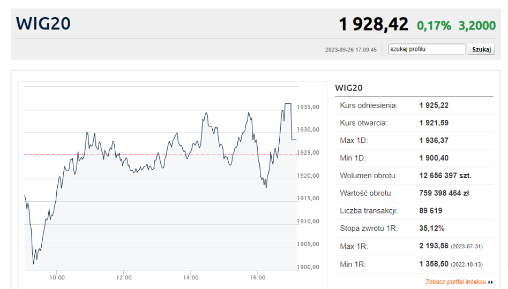This screenshot has width=508, height=289.
Task: Click the 12:00 time axis label
Action: (x=124, y=278)
